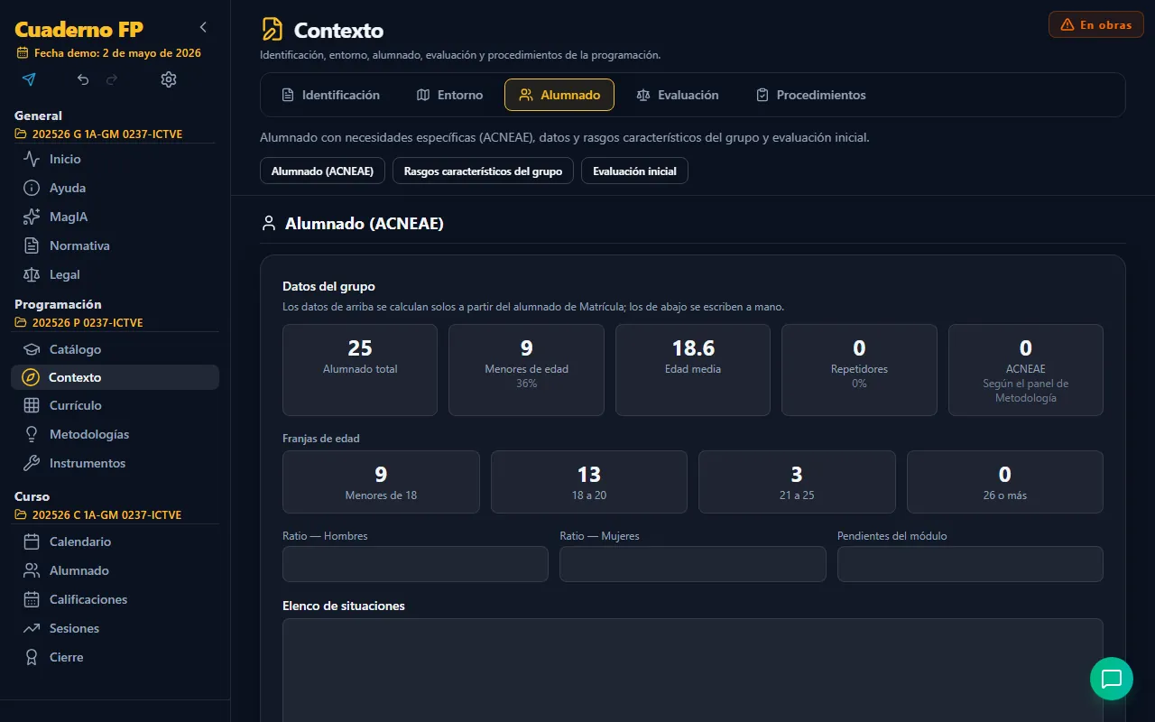The height and width of the screenshot is (722, 1155).
Task: Click the Catálogo graduation cap icon
Action: point(32,349)
